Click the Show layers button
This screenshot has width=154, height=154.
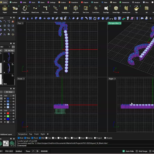(9, 92)
